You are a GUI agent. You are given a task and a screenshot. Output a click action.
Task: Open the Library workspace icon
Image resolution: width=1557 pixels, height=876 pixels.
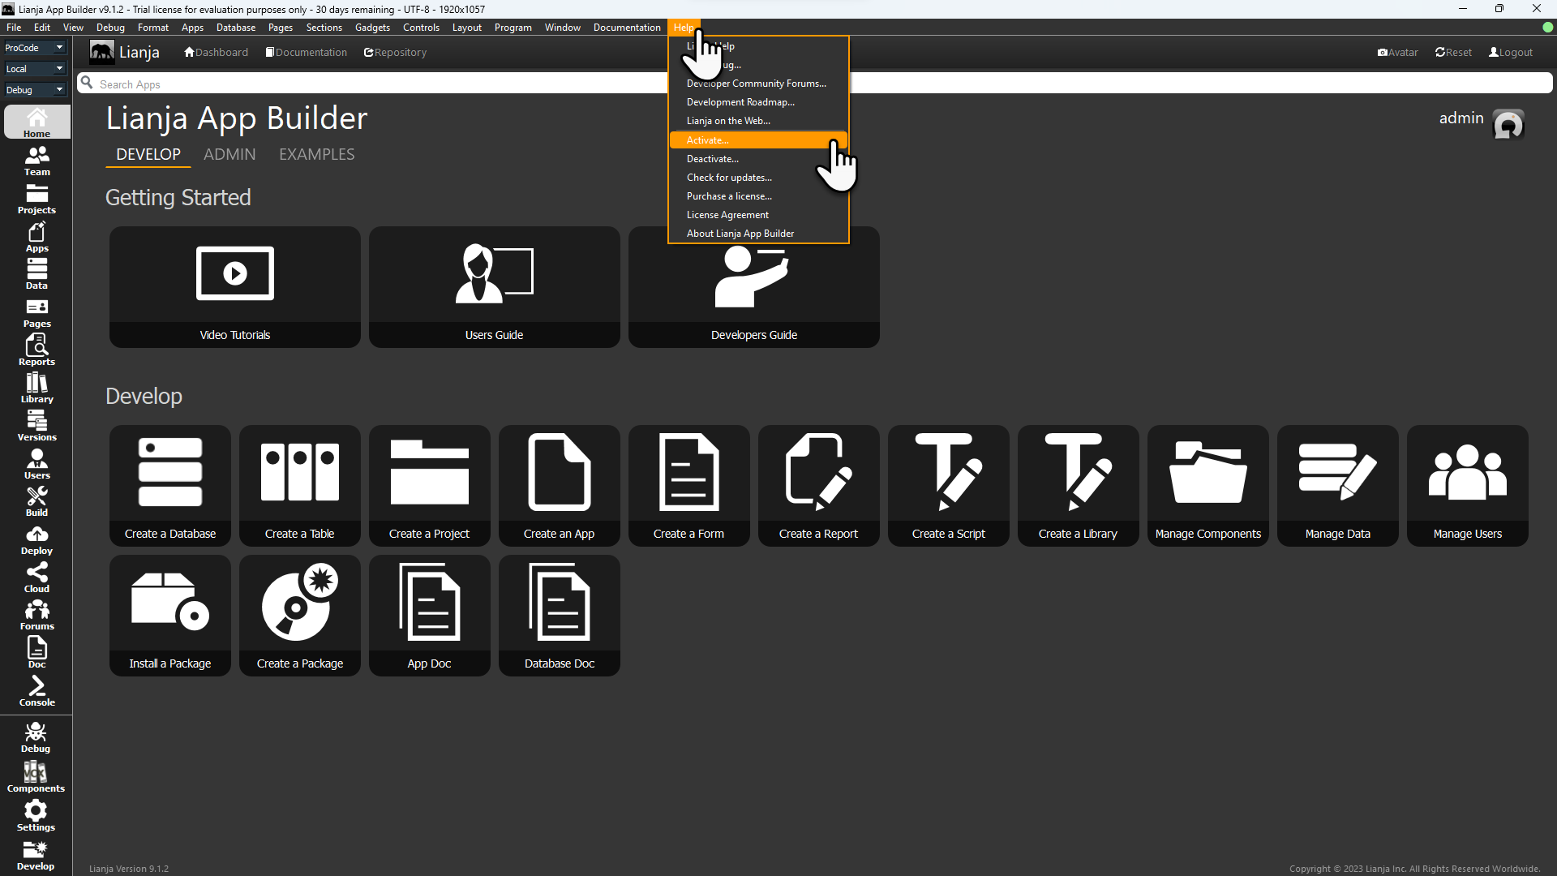tap(36, 388)
